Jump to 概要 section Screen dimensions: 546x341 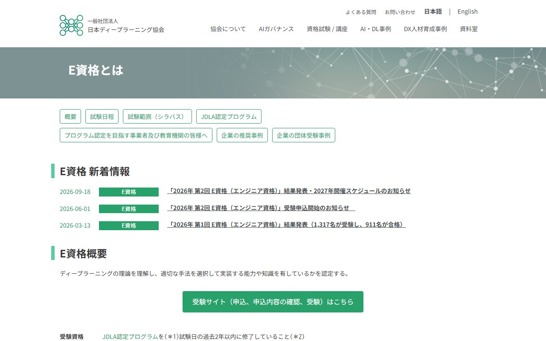tap(70, 116)
